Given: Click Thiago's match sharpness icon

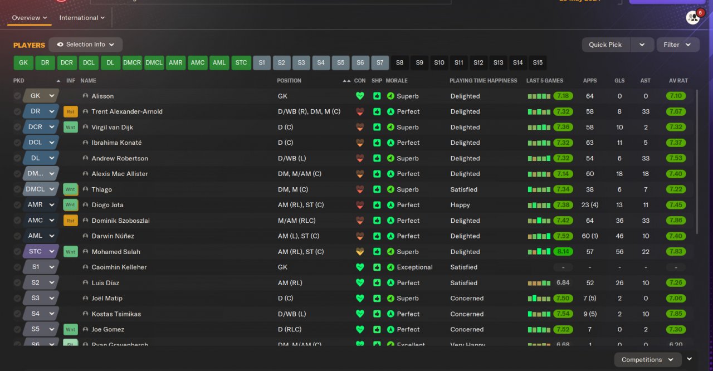Looking at the screenshot, I should click(377, 189).
